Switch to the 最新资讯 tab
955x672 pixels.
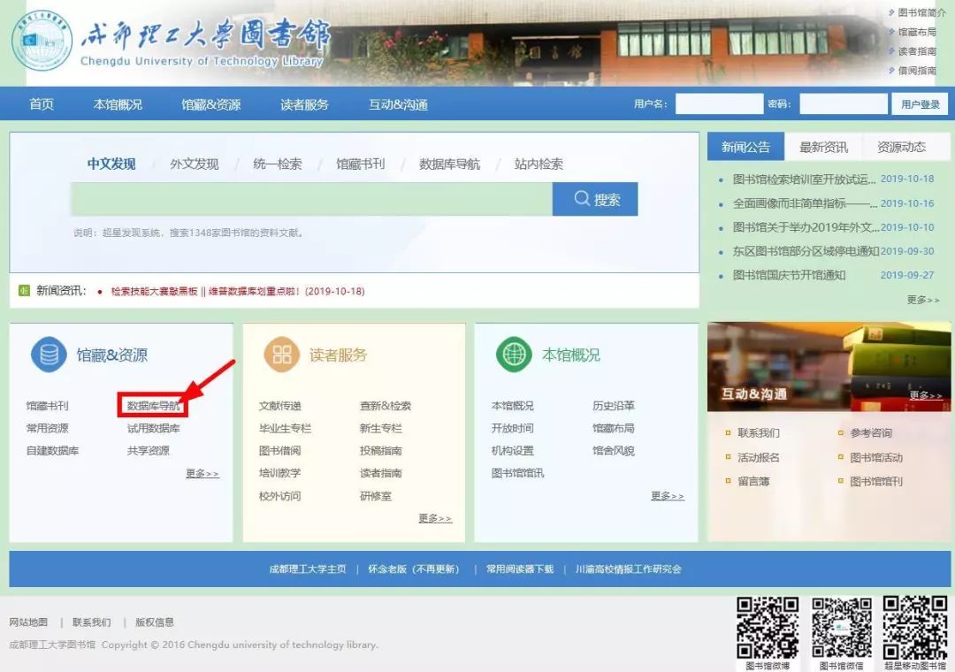[x=823, y=147]
